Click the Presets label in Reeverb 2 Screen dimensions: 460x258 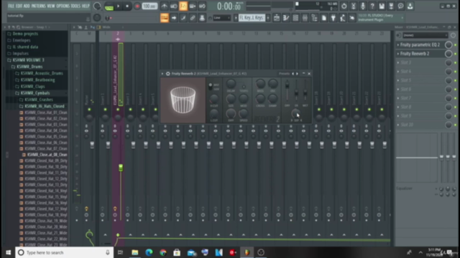[284, 74]
